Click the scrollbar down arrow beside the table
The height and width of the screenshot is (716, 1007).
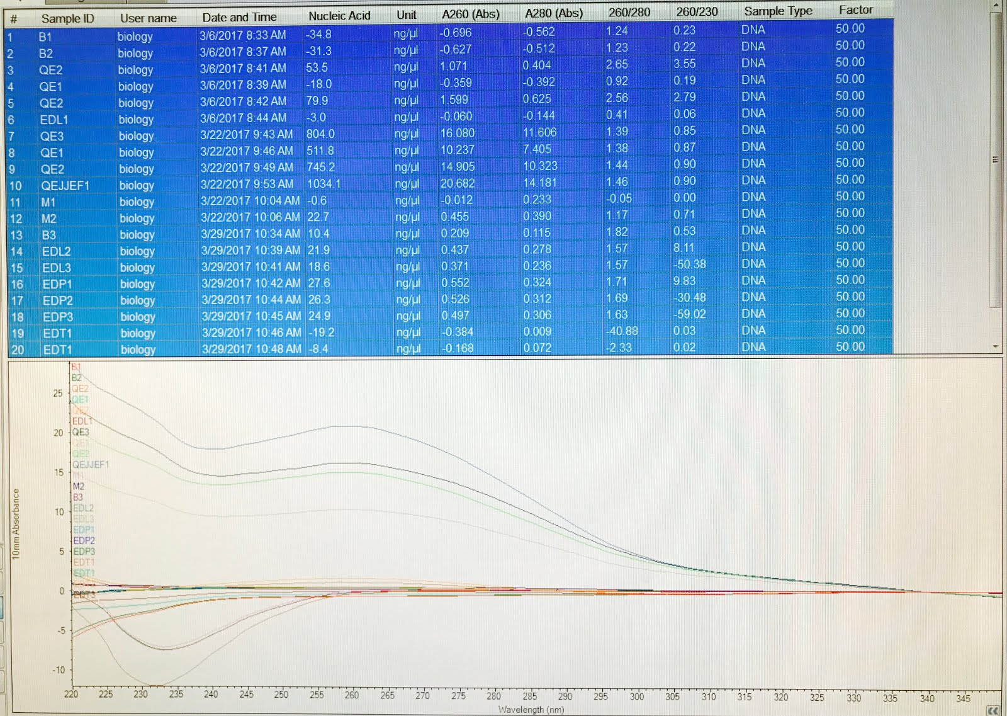pyautogui.click(x=996, y=345)
